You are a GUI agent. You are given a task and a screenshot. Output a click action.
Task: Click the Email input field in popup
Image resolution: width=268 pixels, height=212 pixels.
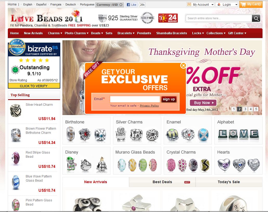point(135,99)
